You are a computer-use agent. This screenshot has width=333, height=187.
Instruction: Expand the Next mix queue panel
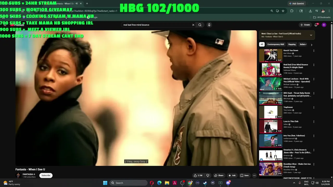point(311,35)
